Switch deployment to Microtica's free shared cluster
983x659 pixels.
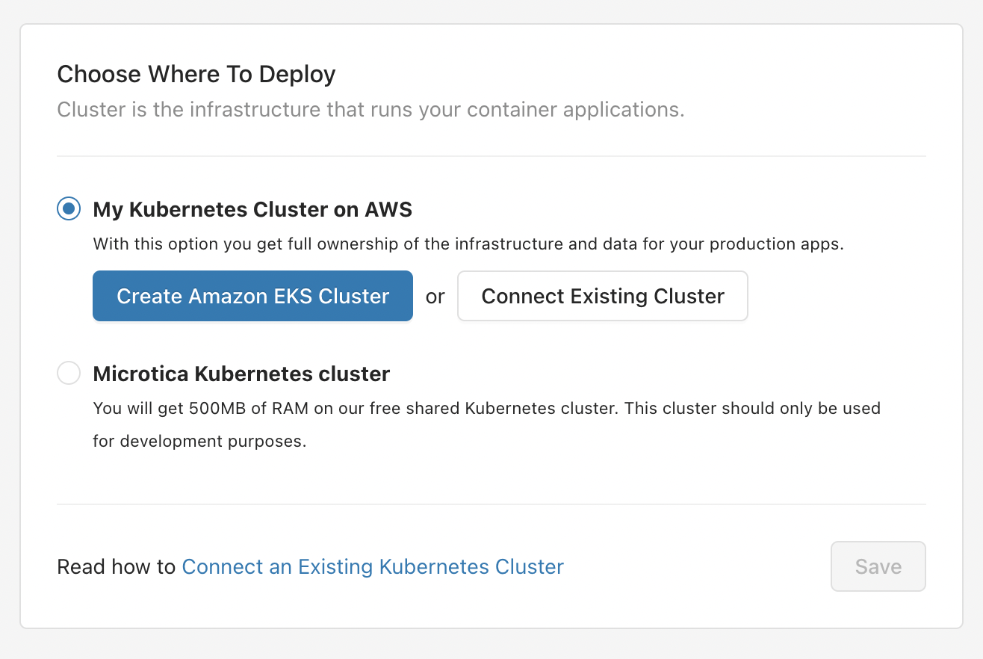coord(68,373)
